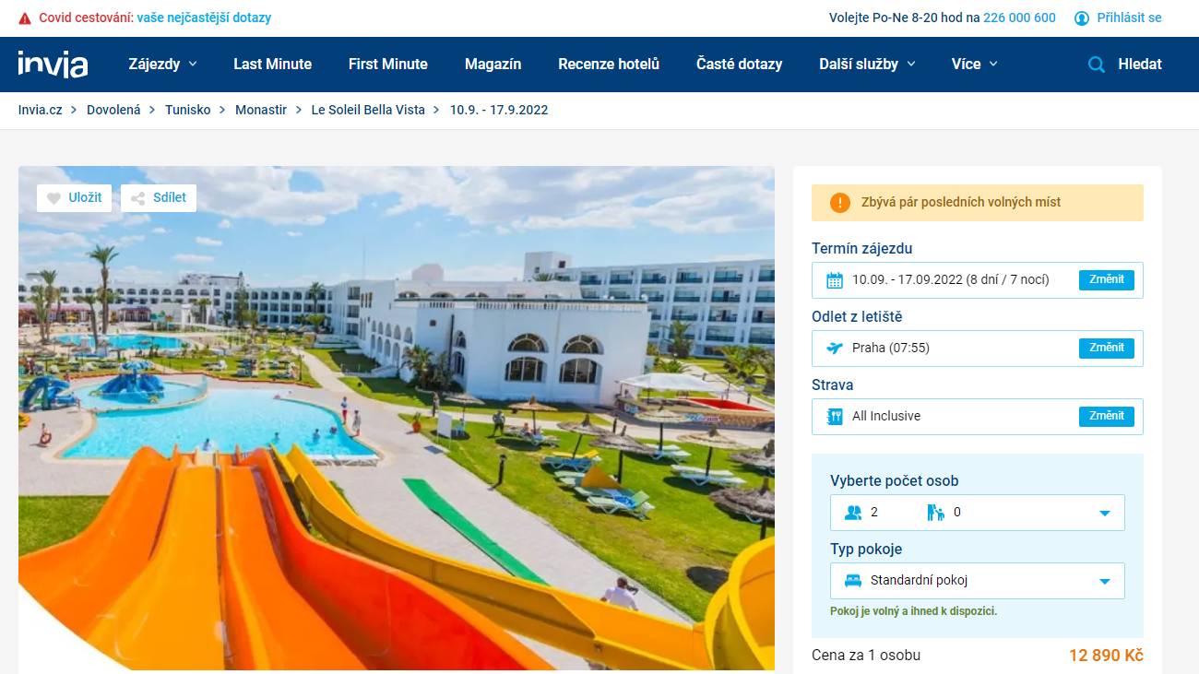1199x674 pixels.
Task: Open the number of persons dropdown
Action: click(978, 513)
